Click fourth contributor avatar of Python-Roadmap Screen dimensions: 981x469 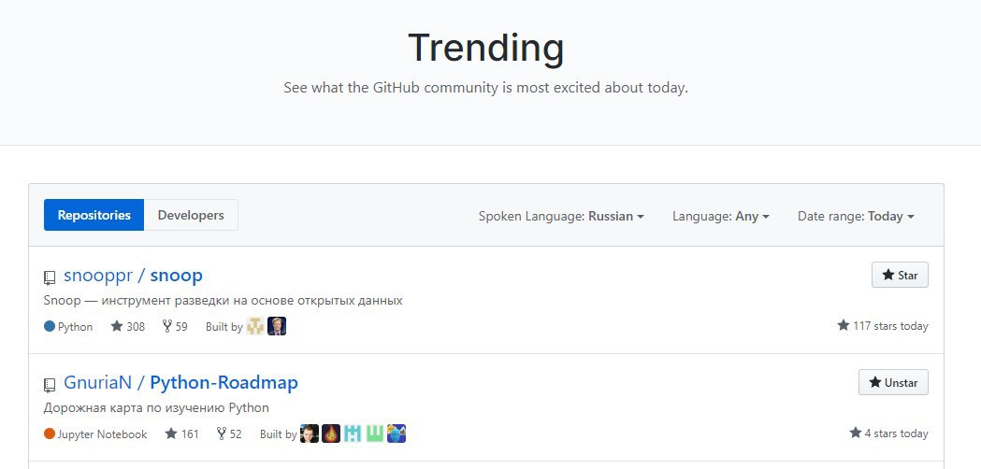pos(374,434)
